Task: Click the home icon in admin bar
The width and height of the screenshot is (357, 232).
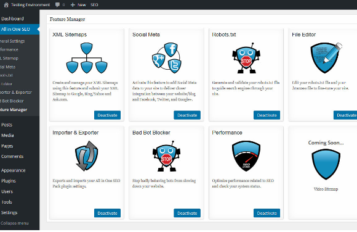Action: coord(6,5)
